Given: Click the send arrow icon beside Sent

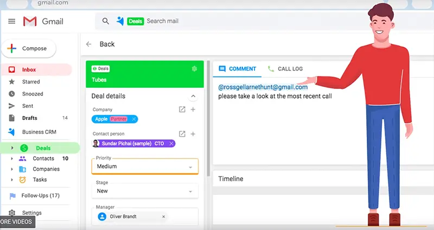Looking at the screenshot, I should pyautogui.click(x=11, y=106).
